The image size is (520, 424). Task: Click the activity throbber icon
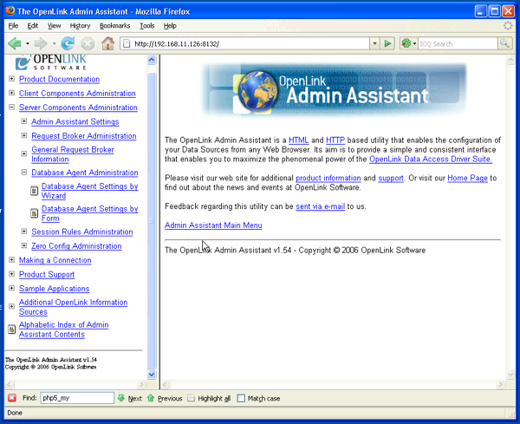pyautogui.click(x=508, y=25)
